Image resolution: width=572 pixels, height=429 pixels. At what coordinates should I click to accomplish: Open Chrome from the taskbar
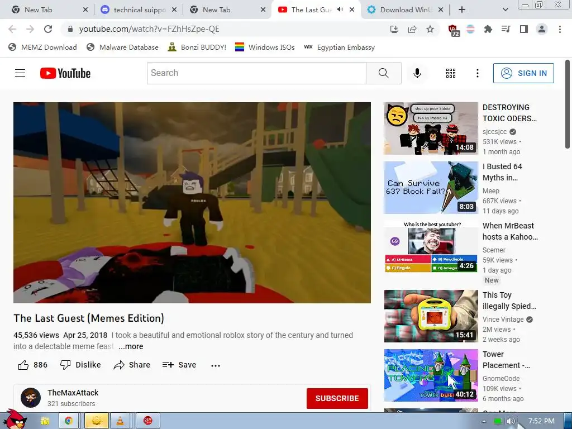pos(68,421)
